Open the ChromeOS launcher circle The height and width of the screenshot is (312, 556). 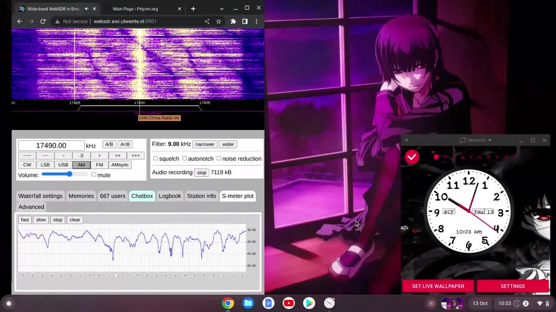tap(9, 303)
